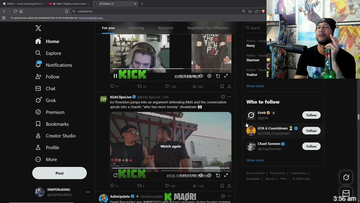The image size is (360, 203).
Task: Select the For you tab
Action: click(108, 28)
